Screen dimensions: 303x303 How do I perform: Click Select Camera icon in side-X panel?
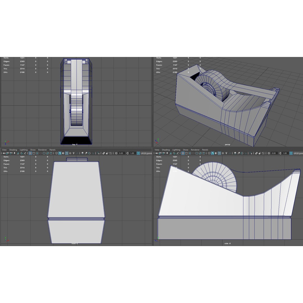click(x=157, y=153)
